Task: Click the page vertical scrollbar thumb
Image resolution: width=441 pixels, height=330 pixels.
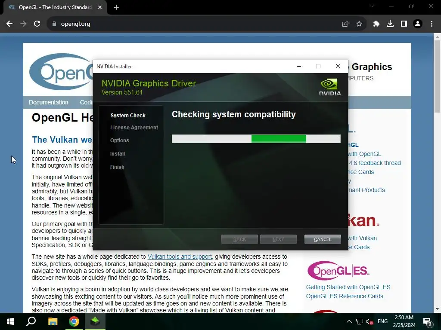Action: tap(438, 76)
